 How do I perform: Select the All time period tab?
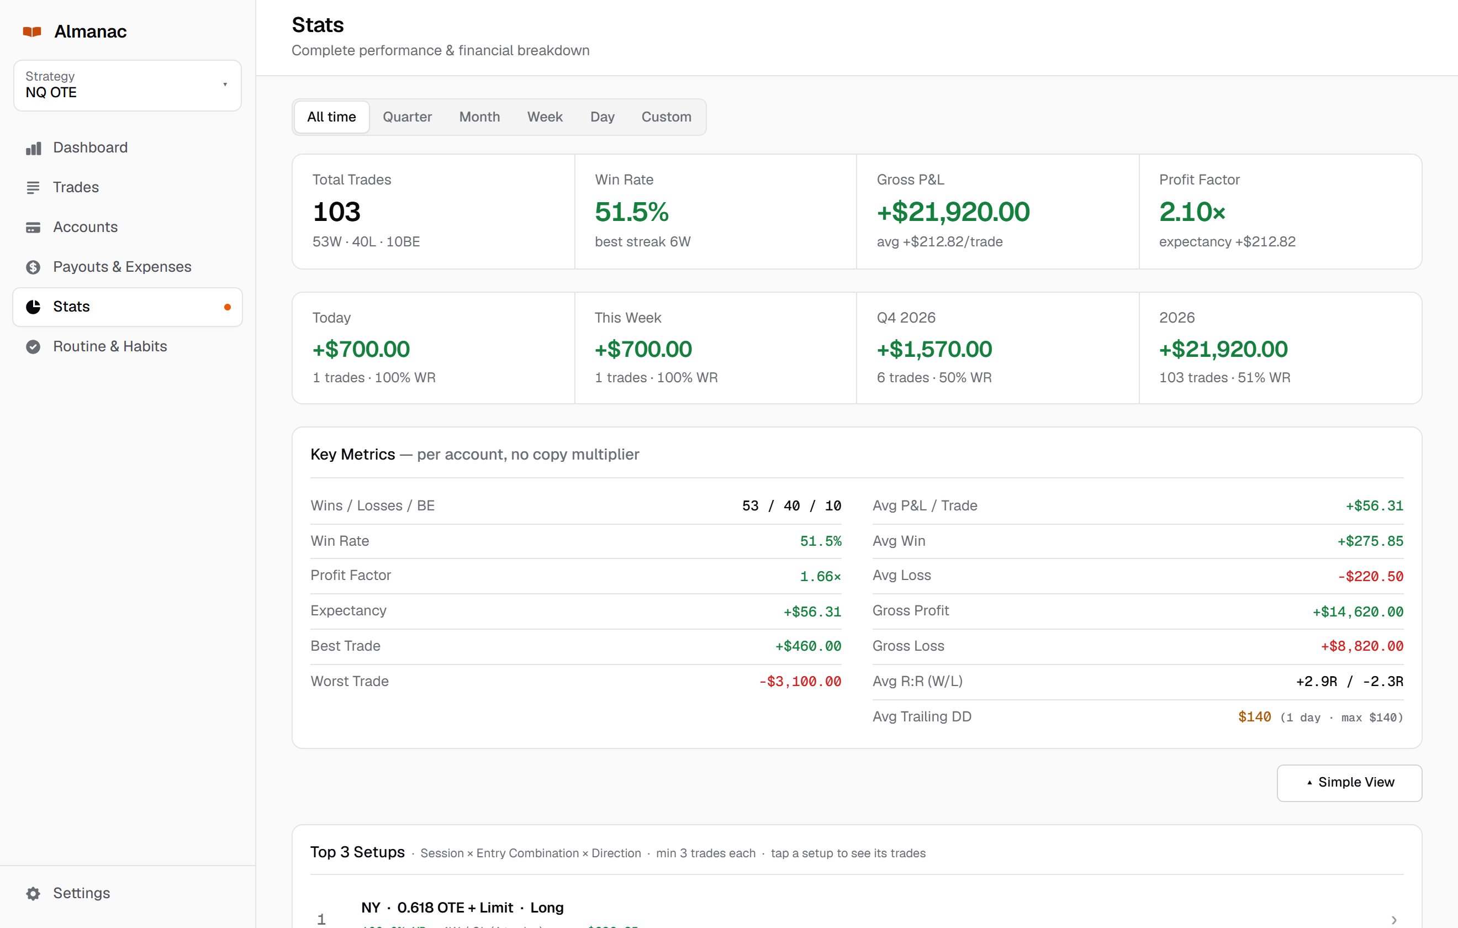[331, 117]
